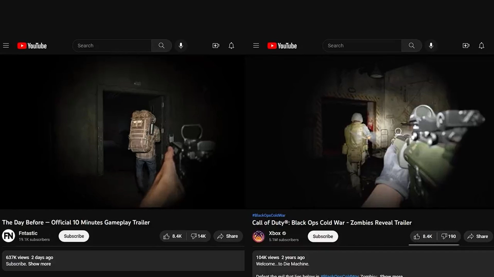Subscribe to the Xbox channel

pyautogui.click(x=323, y=236)
